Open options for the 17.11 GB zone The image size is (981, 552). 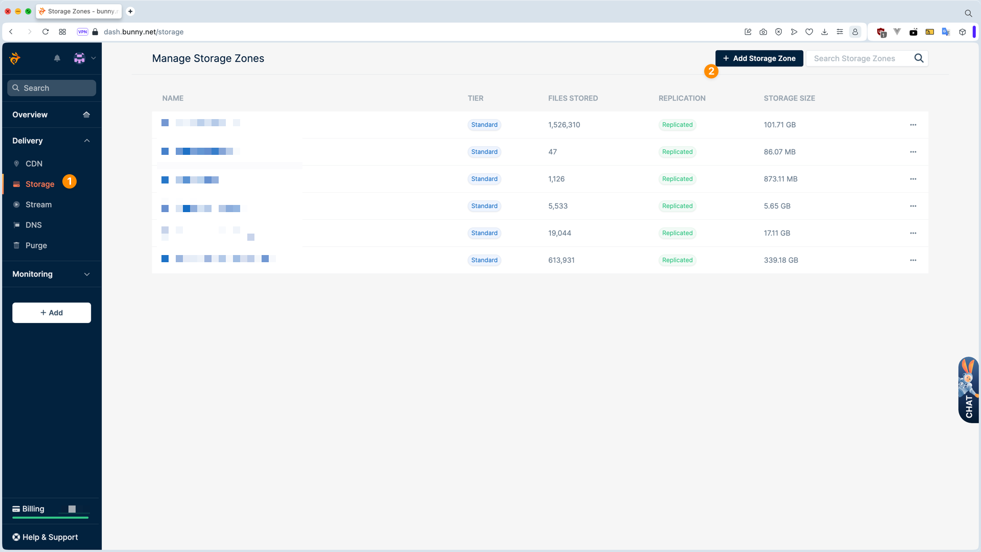(913, 233)
